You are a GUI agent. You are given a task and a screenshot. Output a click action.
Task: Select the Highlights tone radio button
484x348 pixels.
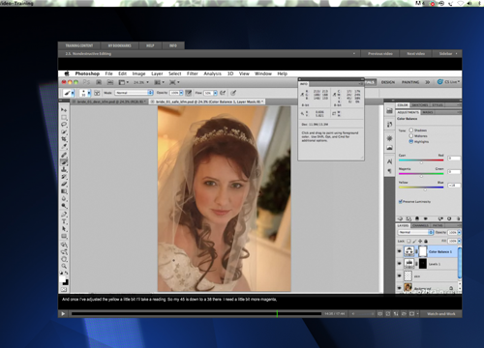tap(411, 141)
